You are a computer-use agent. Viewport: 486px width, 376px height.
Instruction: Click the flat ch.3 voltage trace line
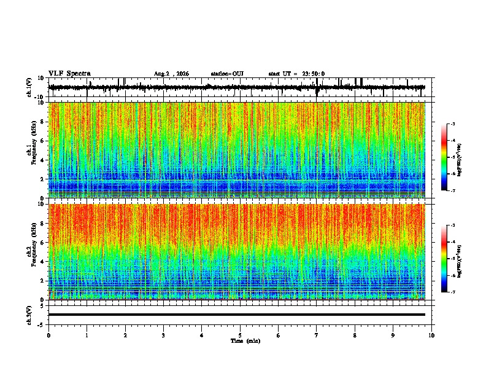[x=237, y=315]
